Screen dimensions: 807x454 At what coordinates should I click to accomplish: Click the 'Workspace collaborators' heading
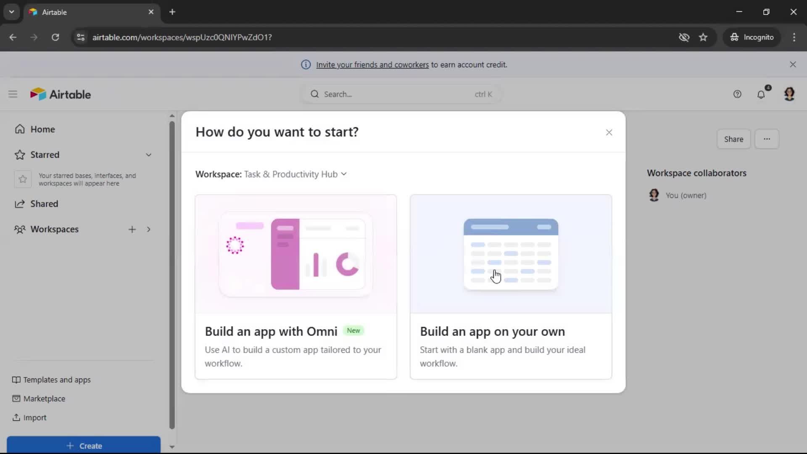click(696, 173)
